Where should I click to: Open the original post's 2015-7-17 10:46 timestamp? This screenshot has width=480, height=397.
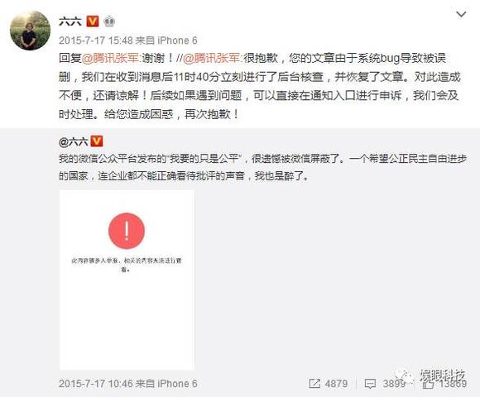click(95, 384)
